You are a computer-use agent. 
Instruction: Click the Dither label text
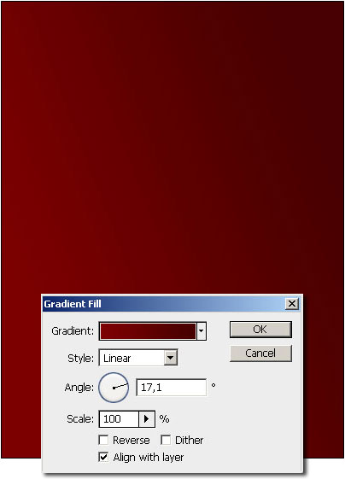(x=190, y=441)
